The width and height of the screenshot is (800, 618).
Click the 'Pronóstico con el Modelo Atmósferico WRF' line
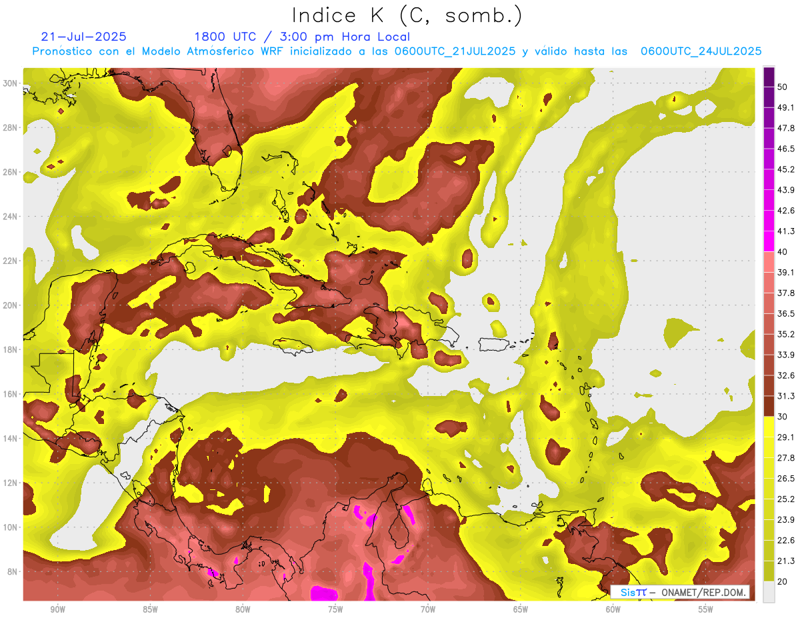397,51
